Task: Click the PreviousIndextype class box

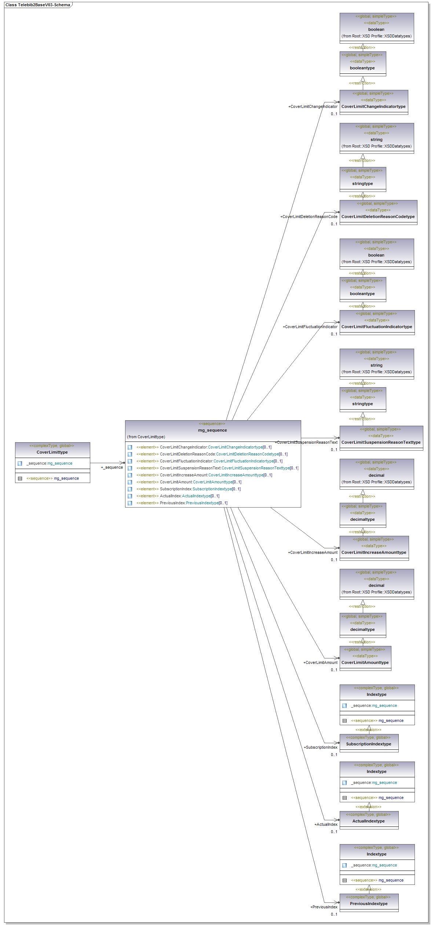Action: tap(369, 904)
